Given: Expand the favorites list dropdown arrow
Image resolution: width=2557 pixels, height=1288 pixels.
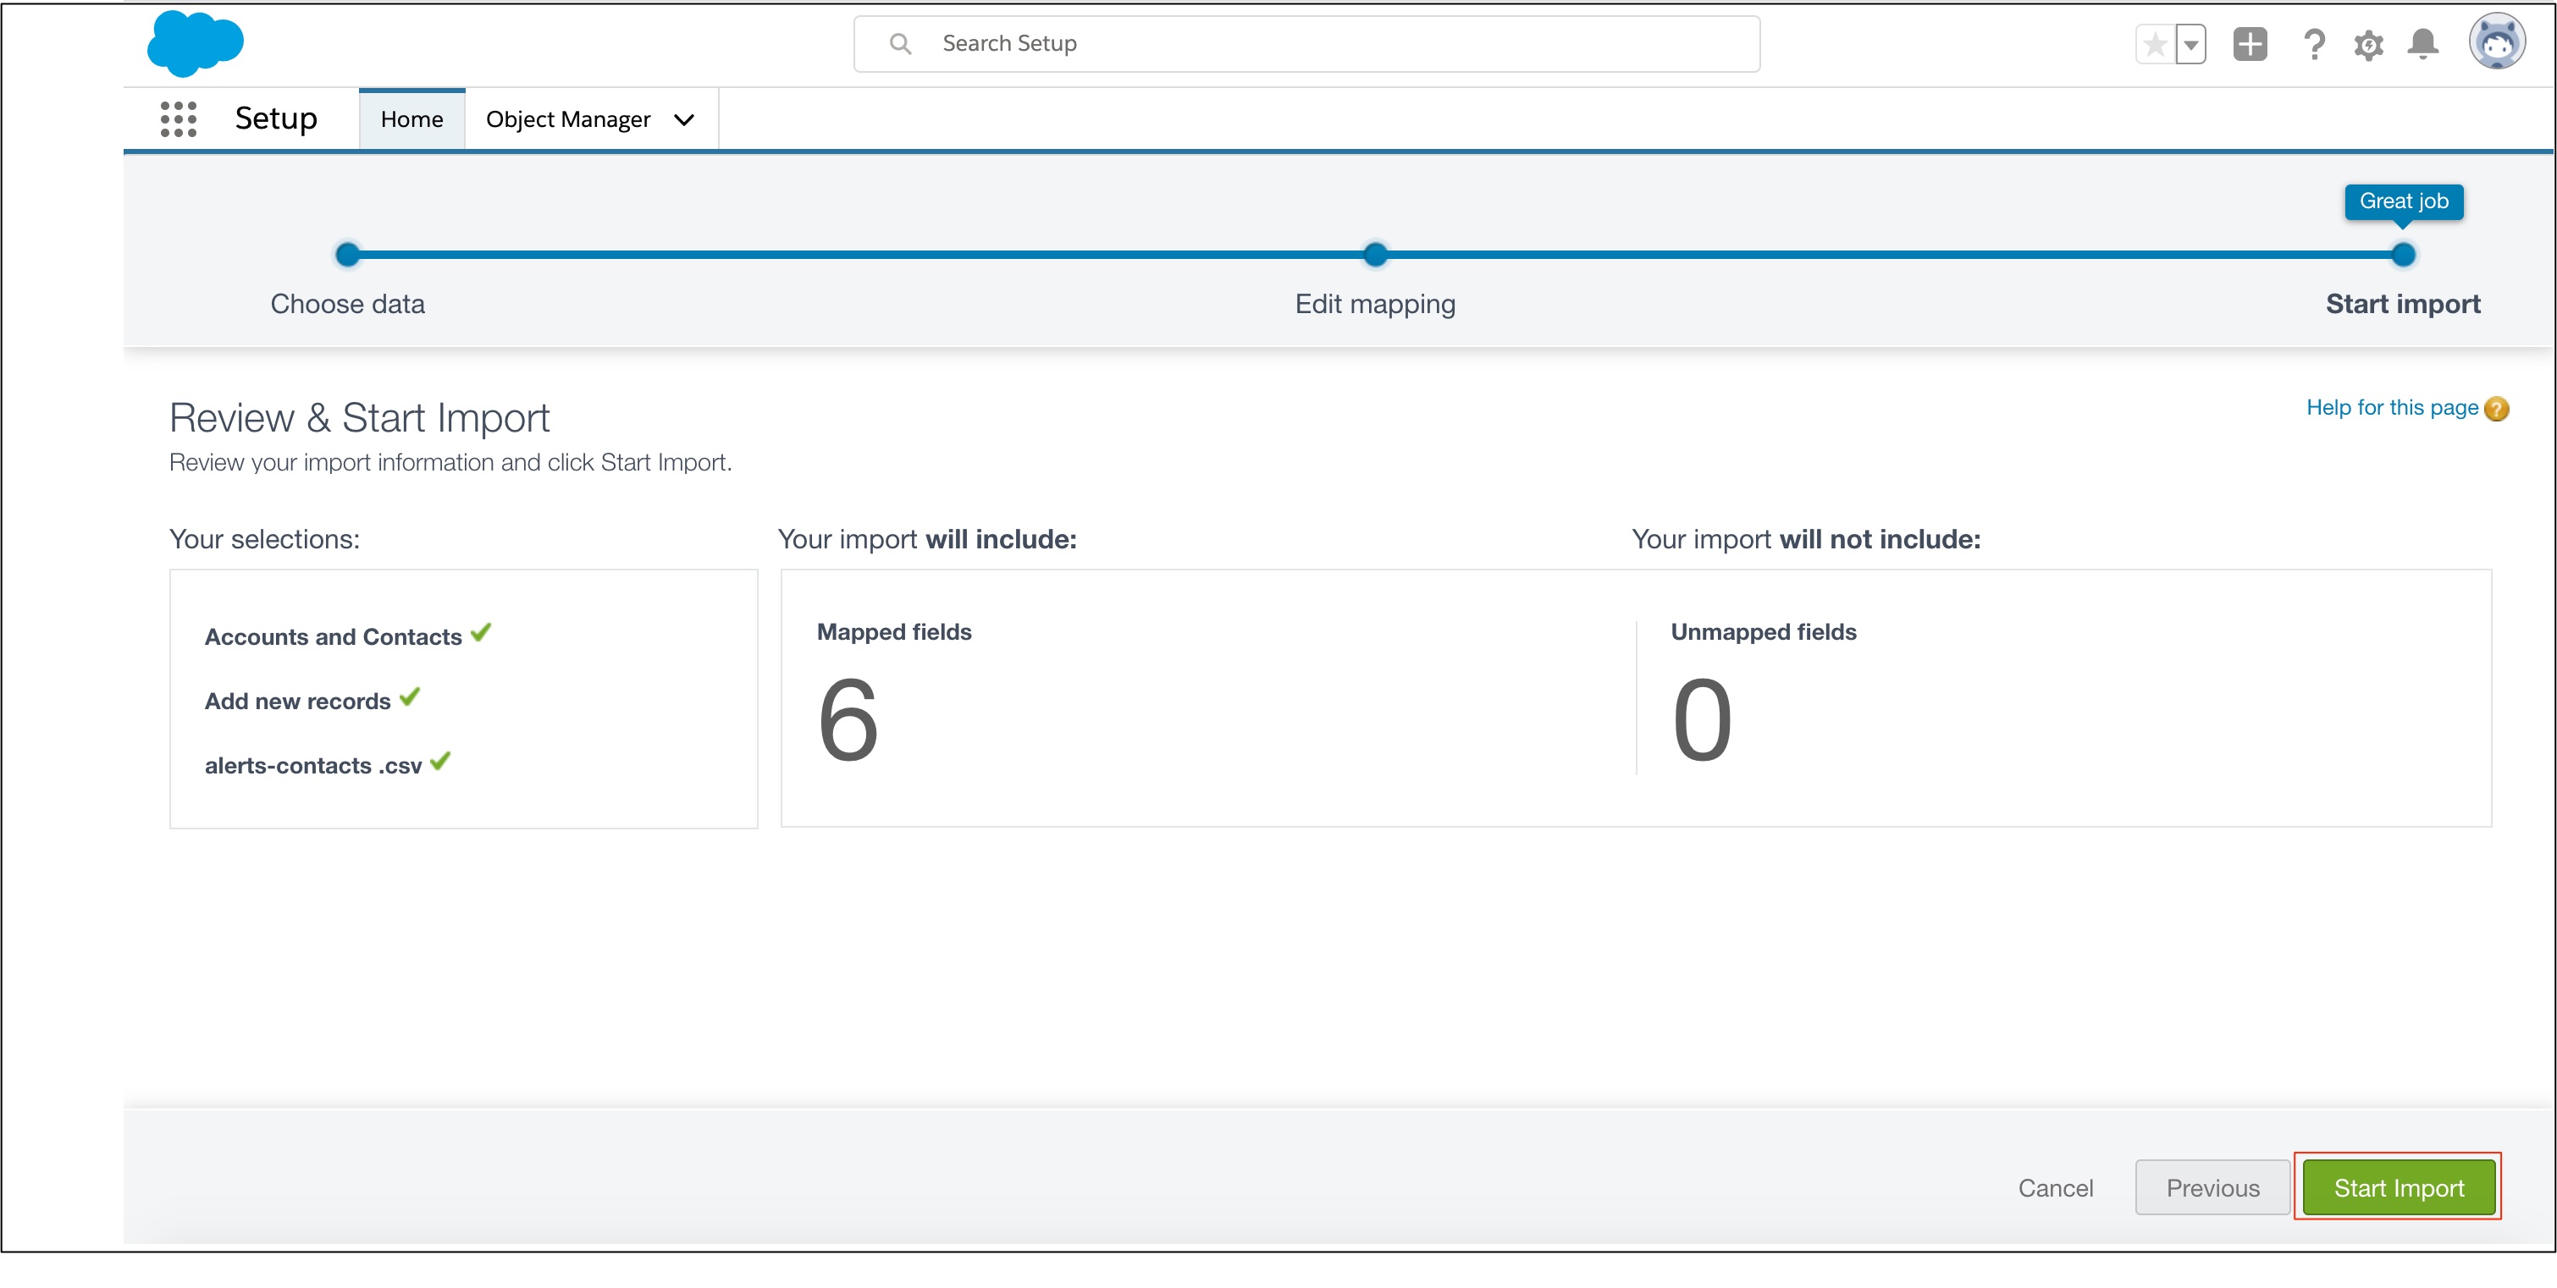Looking at the screenshot, I should pos(2190,45).
